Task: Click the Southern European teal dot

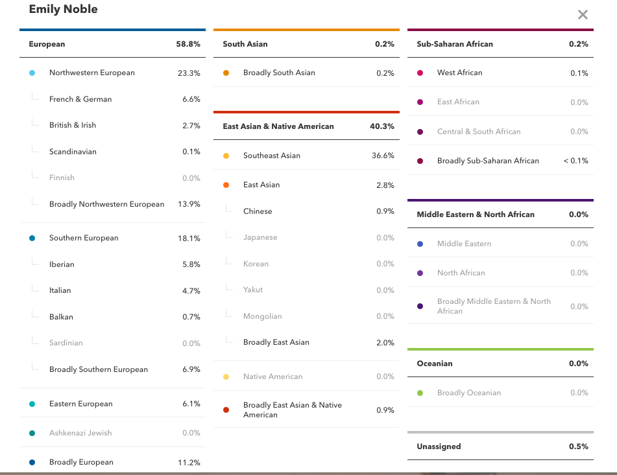Action: [x=32, y=238]
